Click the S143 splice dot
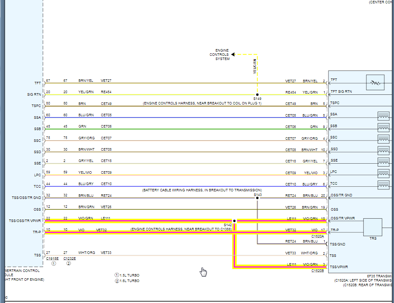This screenshot has width=394, height=303. point(257,198)
